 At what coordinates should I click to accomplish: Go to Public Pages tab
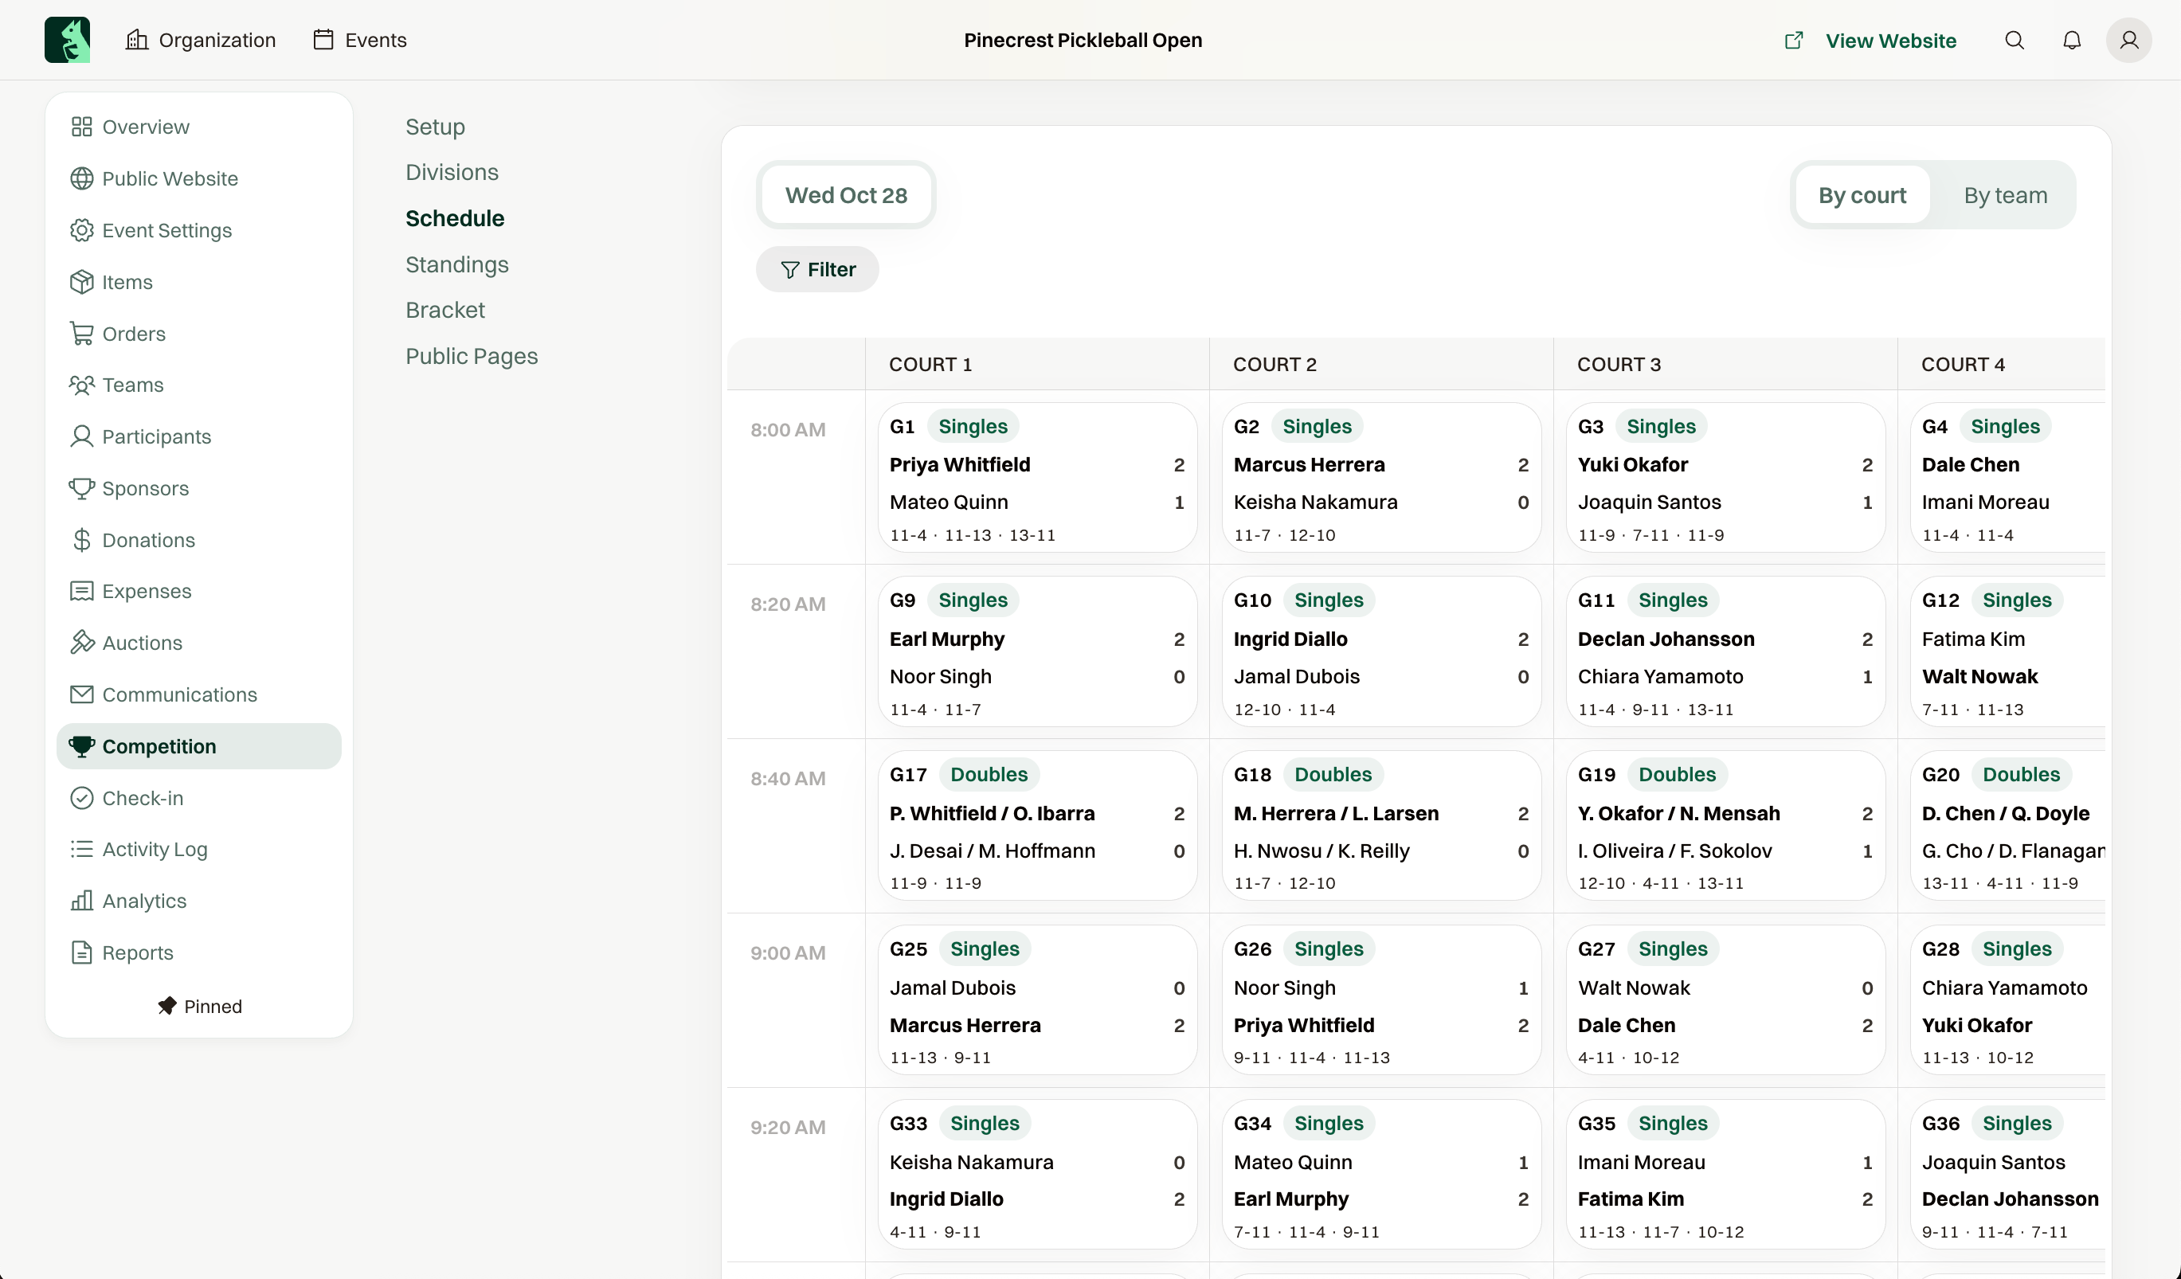(472, 356)
